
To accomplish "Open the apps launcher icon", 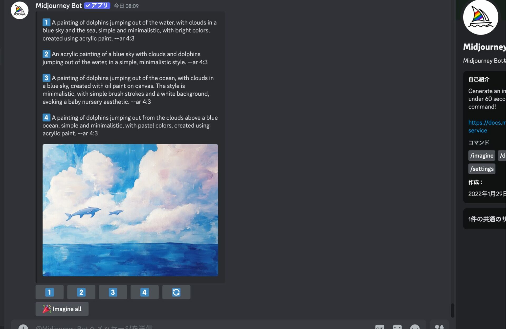I will click(x=439, y=327).
